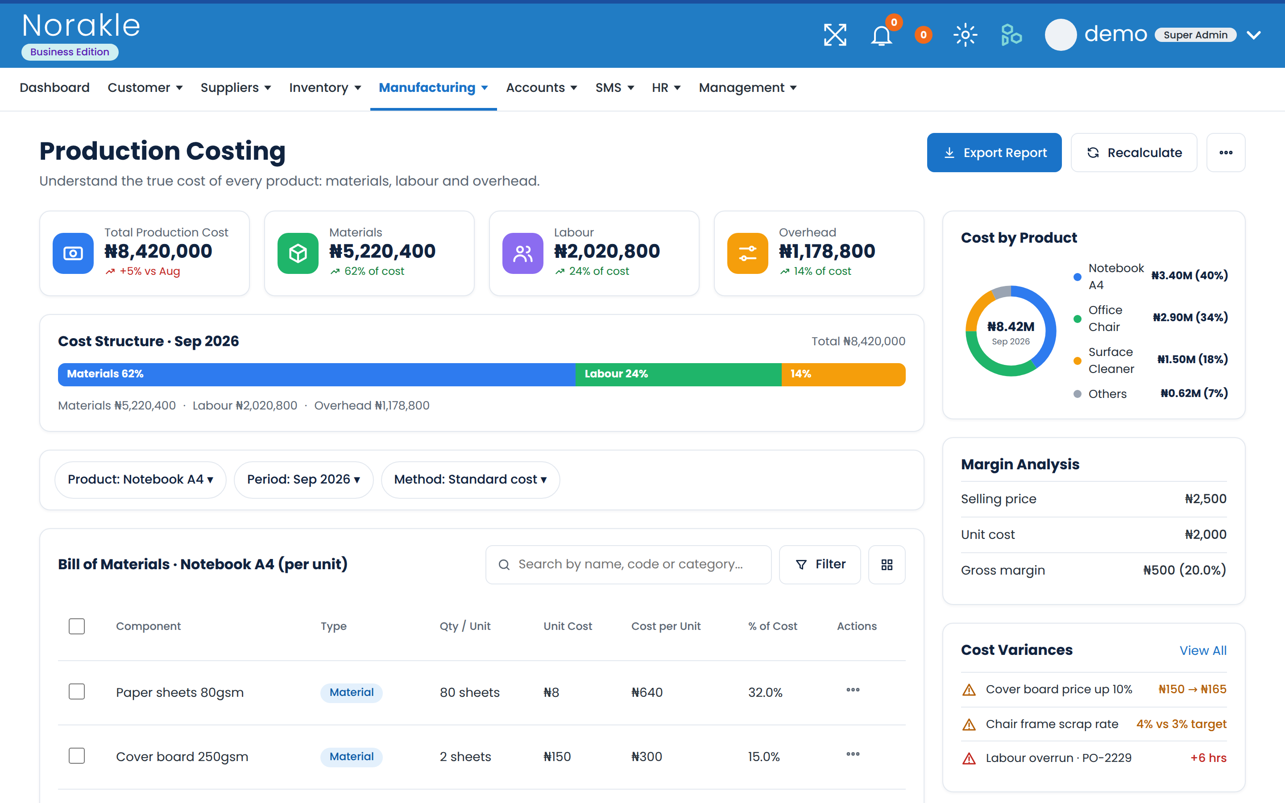Image resolution: width=1285 pixels, height=803 pixels.
Task: Focus the search by name, code or category field
Action: click(x=628, y=564)
